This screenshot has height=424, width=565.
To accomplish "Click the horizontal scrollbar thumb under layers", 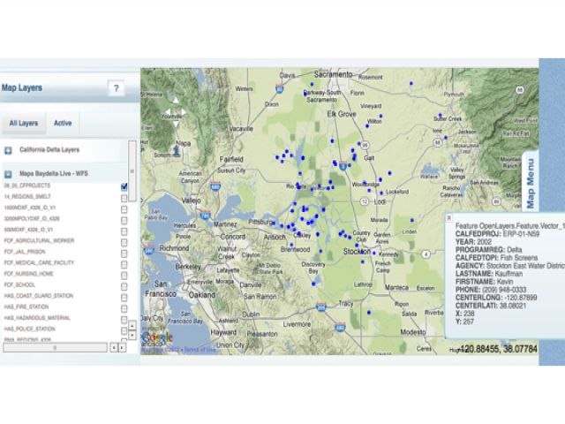I will pyautogui.click(x=55, y=347).
